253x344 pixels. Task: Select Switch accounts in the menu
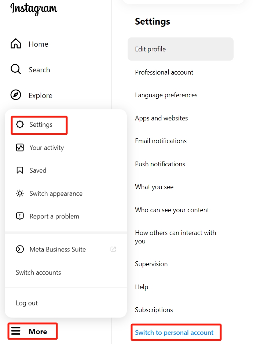click(38, 272)
